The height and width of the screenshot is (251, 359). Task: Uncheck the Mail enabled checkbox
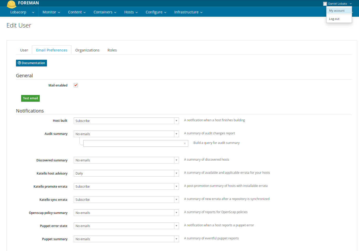76,85
